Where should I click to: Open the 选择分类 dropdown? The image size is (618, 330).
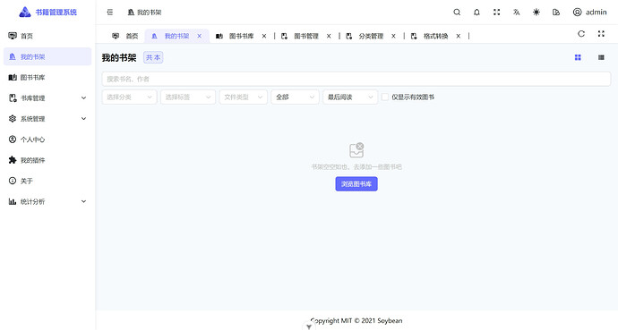click(129, 97)
